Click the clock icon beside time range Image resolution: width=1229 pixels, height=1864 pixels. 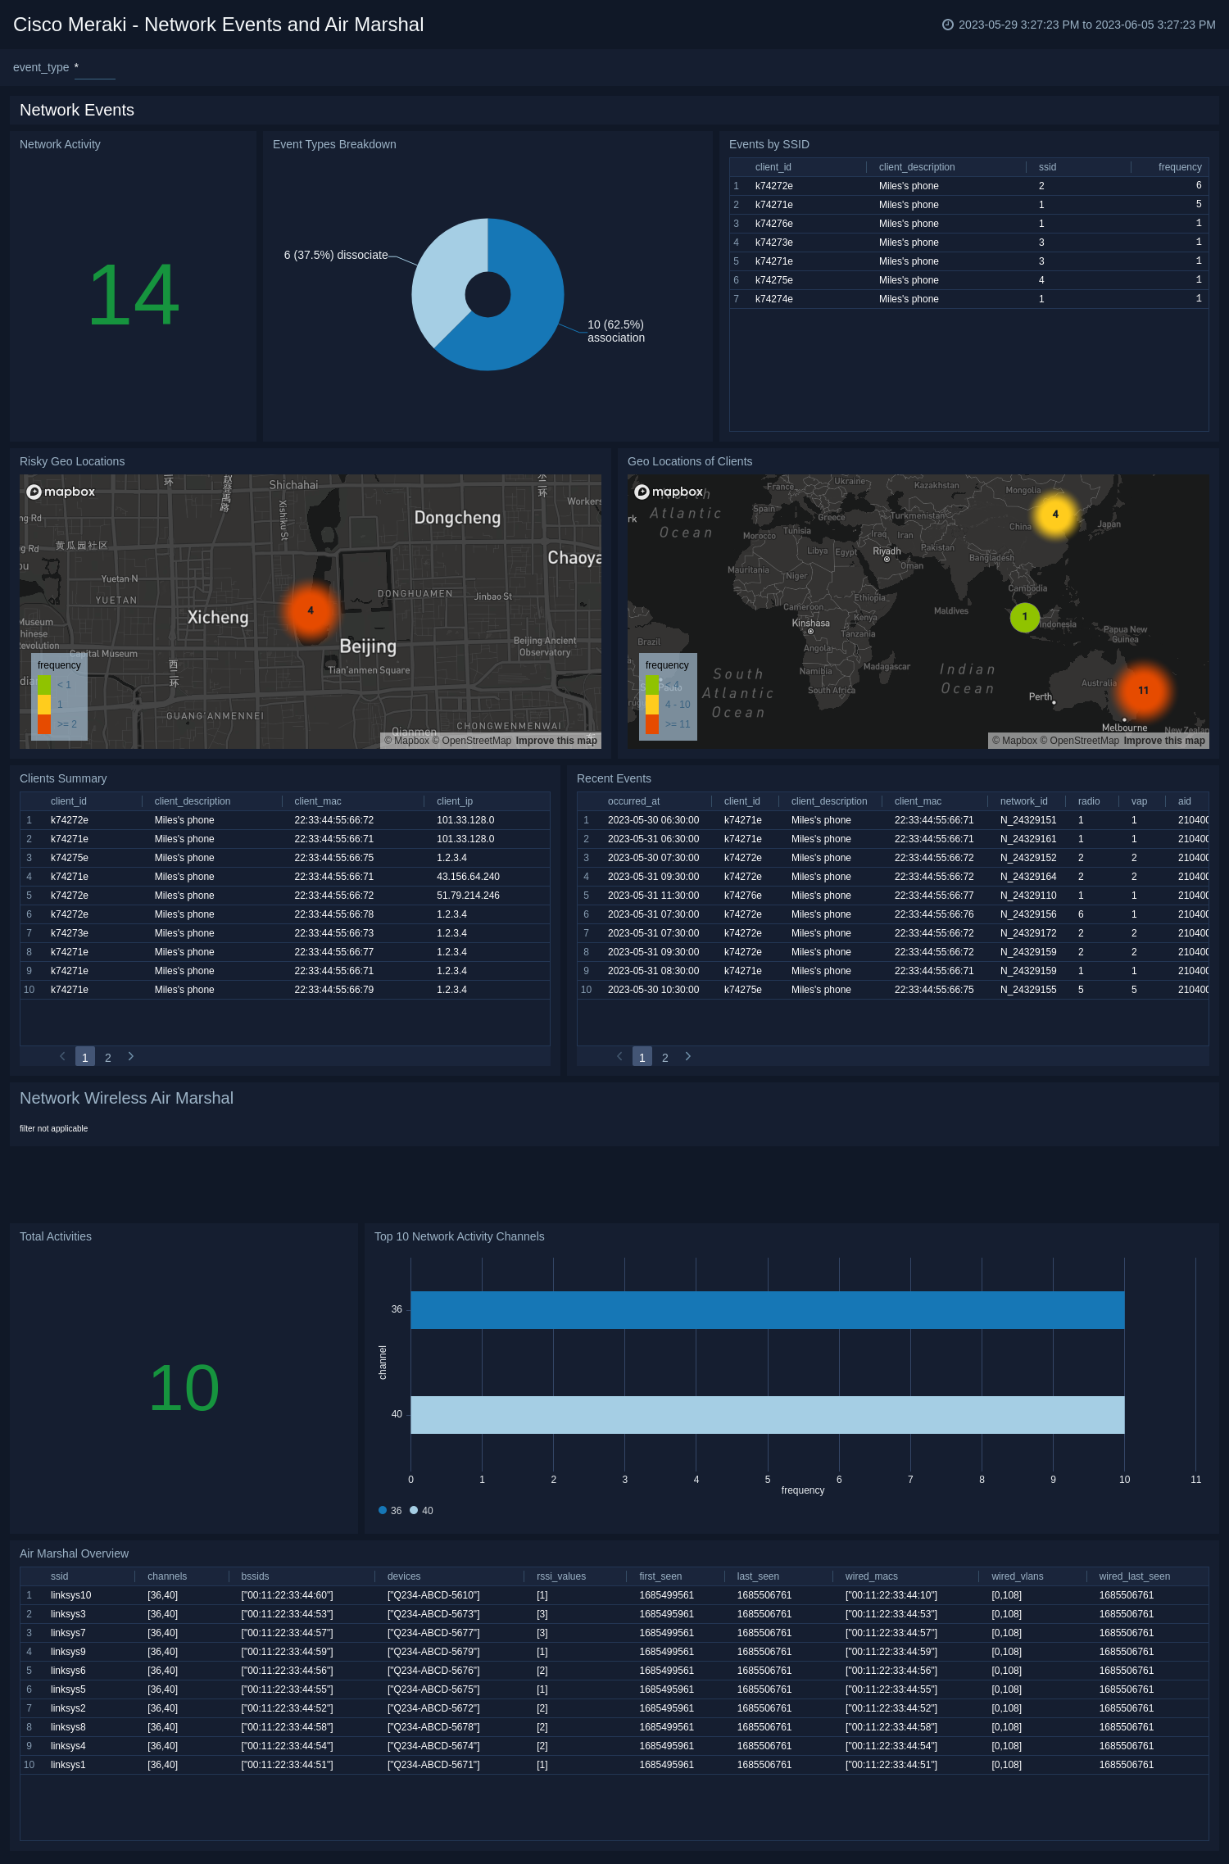(x=948, y=25)
